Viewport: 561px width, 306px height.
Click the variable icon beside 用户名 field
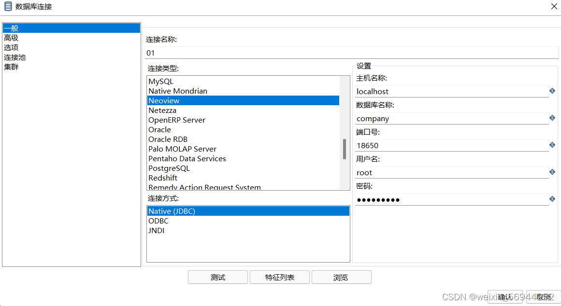[552, 172]
